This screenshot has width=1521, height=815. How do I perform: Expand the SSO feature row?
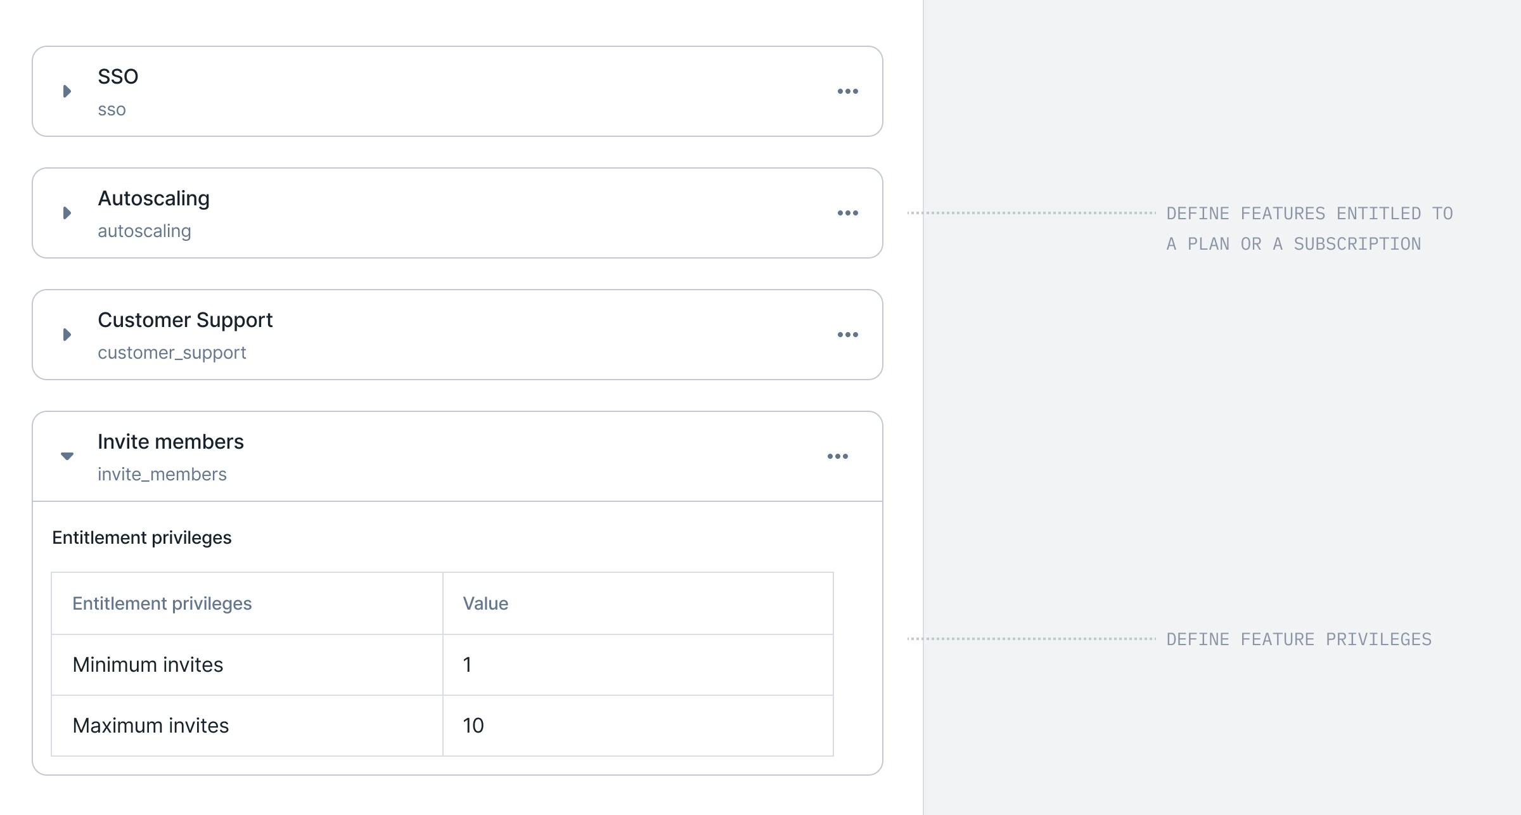(x=67, y=91)
